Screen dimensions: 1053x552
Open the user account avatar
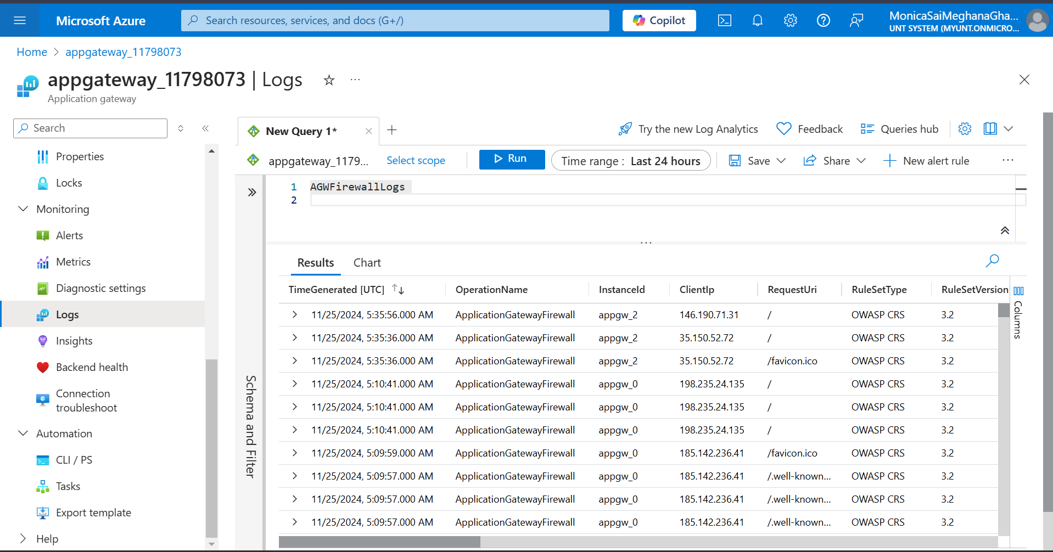click(1037, 21)
